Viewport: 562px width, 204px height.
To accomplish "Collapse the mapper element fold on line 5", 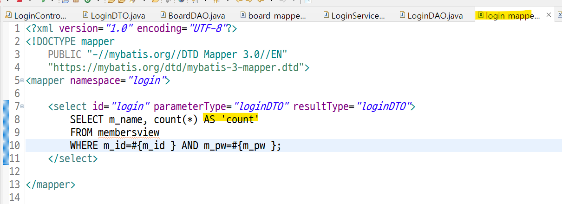I will click(x=22, y=80).
